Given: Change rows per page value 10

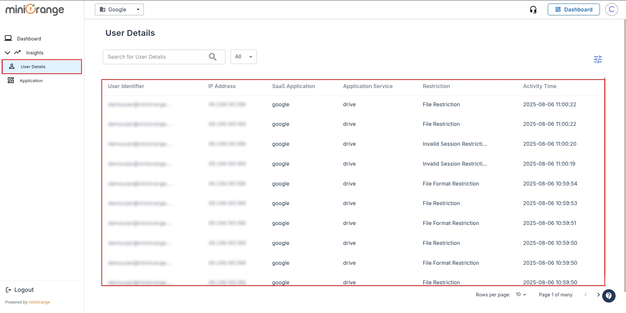Looking at the screenshot, I should pos(521,294).
